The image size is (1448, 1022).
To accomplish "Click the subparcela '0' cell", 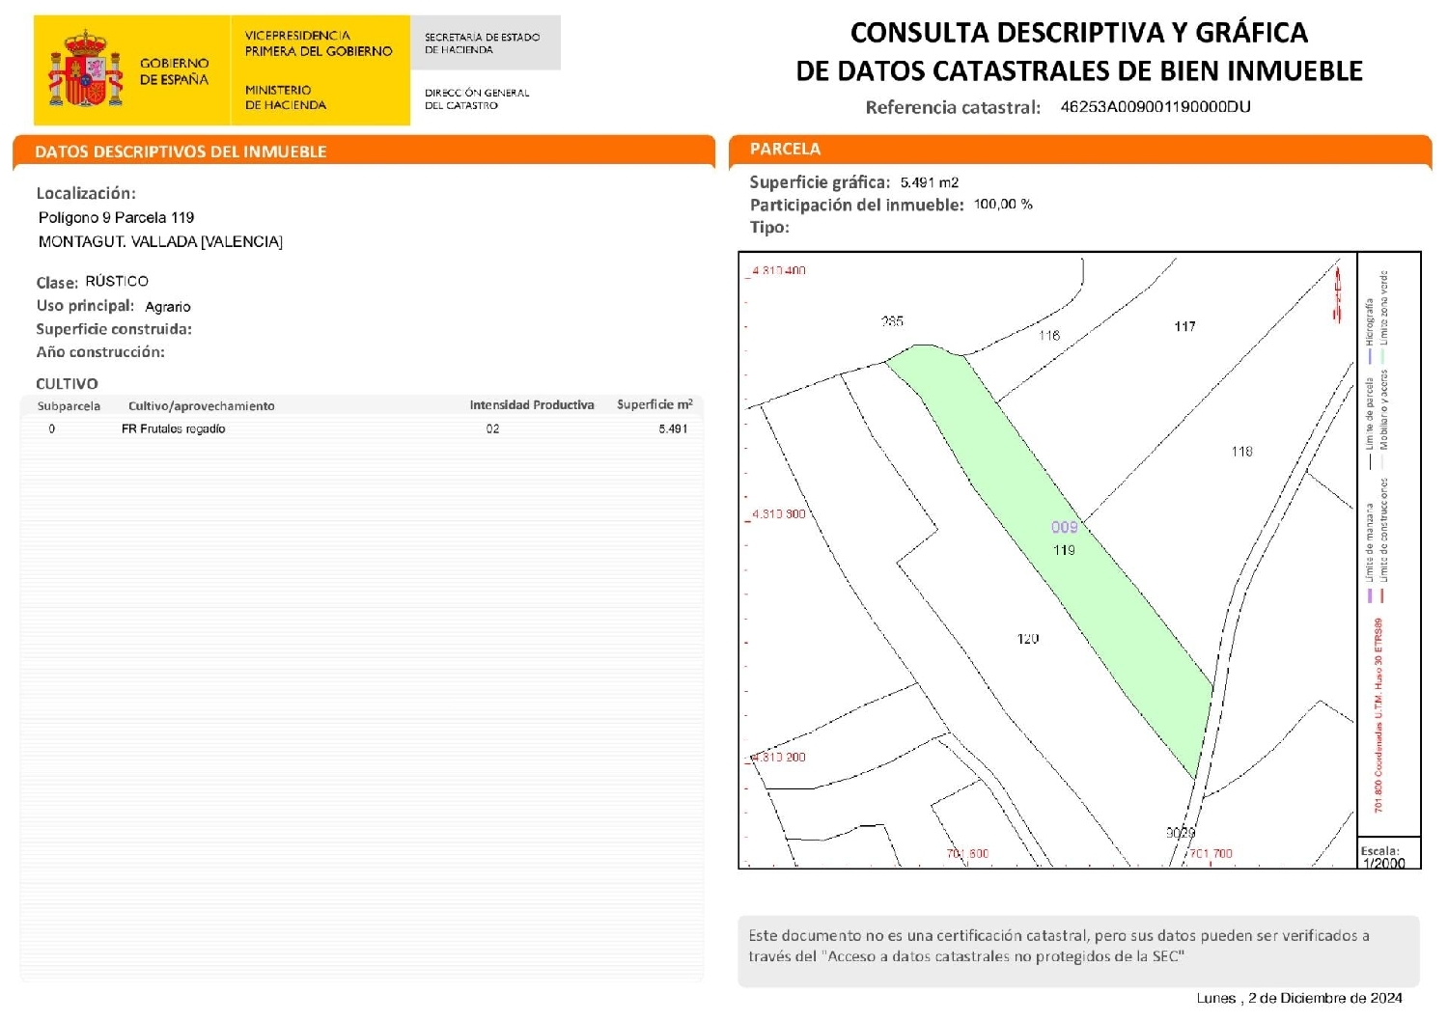I will pos(52,429).
